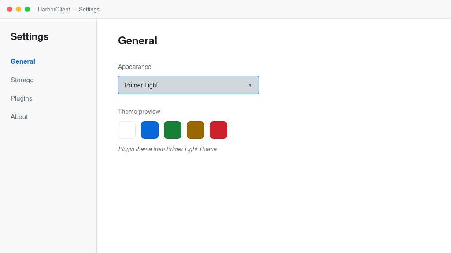
Task: Click the blue theme preview swatch
Action: 150,130
